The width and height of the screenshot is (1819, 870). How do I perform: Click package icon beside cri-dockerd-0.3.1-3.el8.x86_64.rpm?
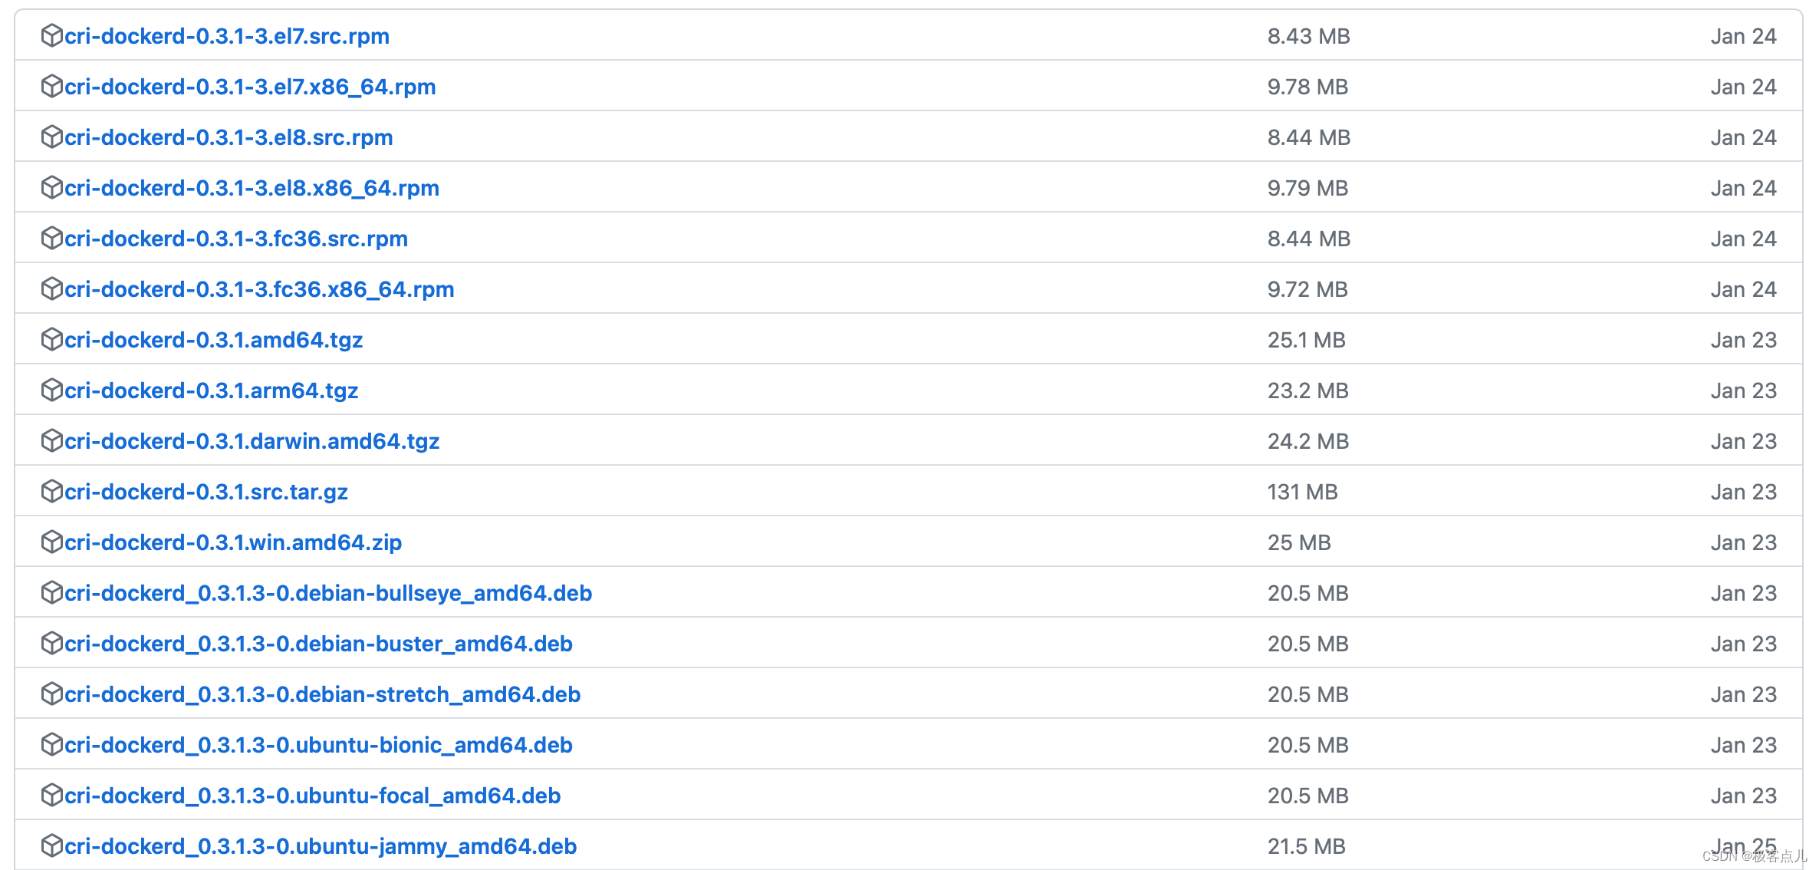[x=51, y=187]
